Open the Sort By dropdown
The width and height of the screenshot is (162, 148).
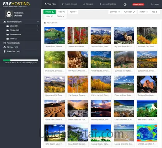tap(143, 12)
